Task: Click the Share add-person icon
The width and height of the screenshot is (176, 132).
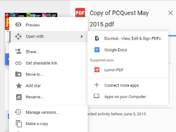Action: [18, 51]
